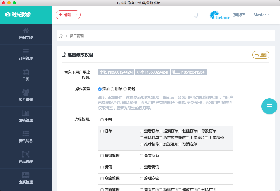Enable the 查看订单 permission
This screenshot has width=280, height=191.
tap(141, 131)
